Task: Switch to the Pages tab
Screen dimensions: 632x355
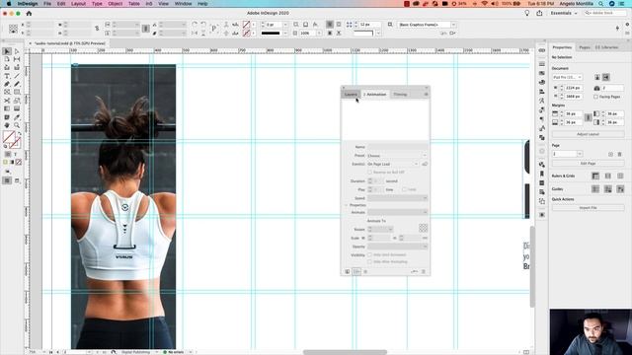Action: point(585,47)
